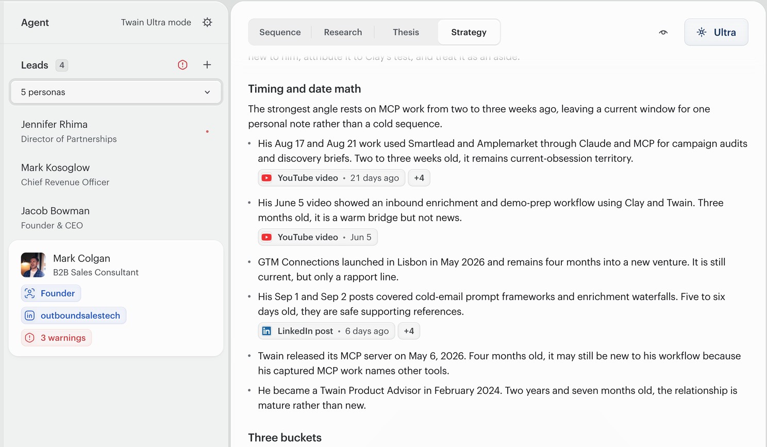The image size is (767, 447).
Task: Click Chief Revenue Officer subtitle
Action: pos(65,183)
